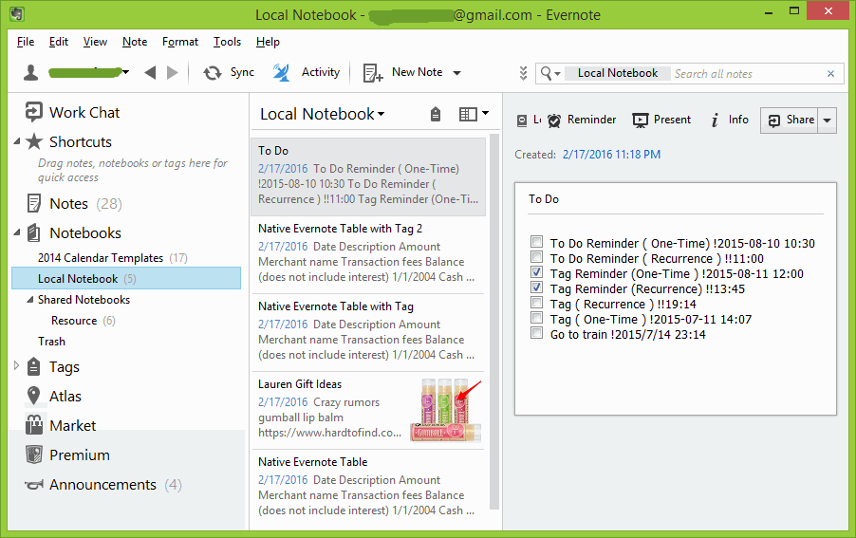
Task: Open the Tools menu
Action: coord(227,42)
